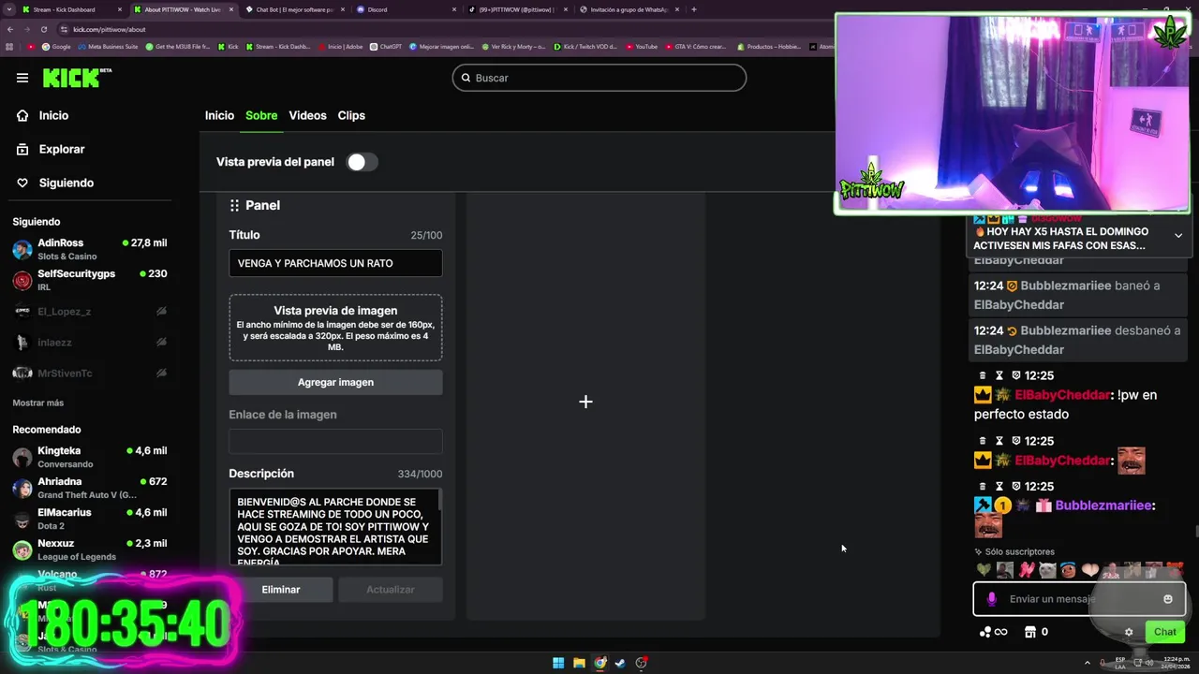Switch to Discord browser tab

click(405, 9)
